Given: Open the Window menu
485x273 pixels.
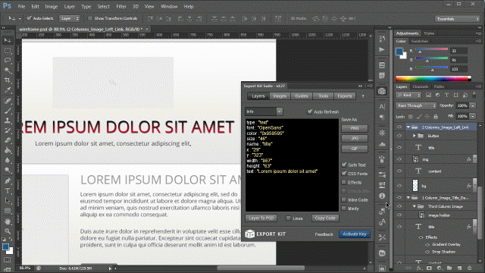Looking at the screenshot, I should [169, 6].
